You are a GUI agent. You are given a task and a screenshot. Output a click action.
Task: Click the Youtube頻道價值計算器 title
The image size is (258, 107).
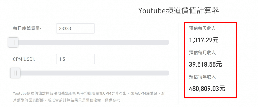179,11
